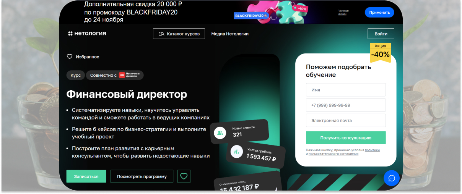Image resolution: width=462 pixels, height=194 pixels.
Task: Click the catalog search icon
Action: click(x=161, y=34)
